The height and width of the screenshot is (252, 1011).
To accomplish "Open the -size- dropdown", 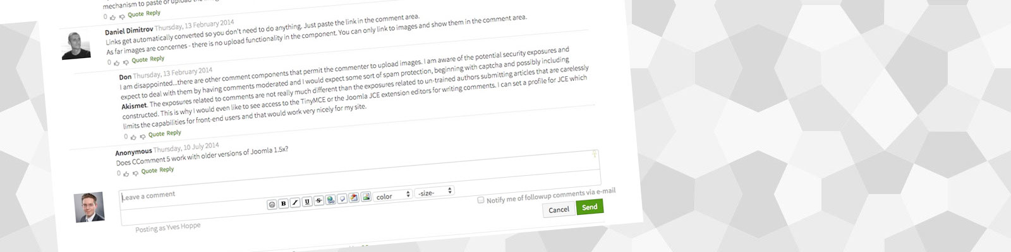I will tap(434, 192).
